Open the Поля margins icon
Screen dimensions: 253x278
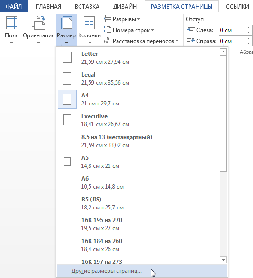[11, 23]
